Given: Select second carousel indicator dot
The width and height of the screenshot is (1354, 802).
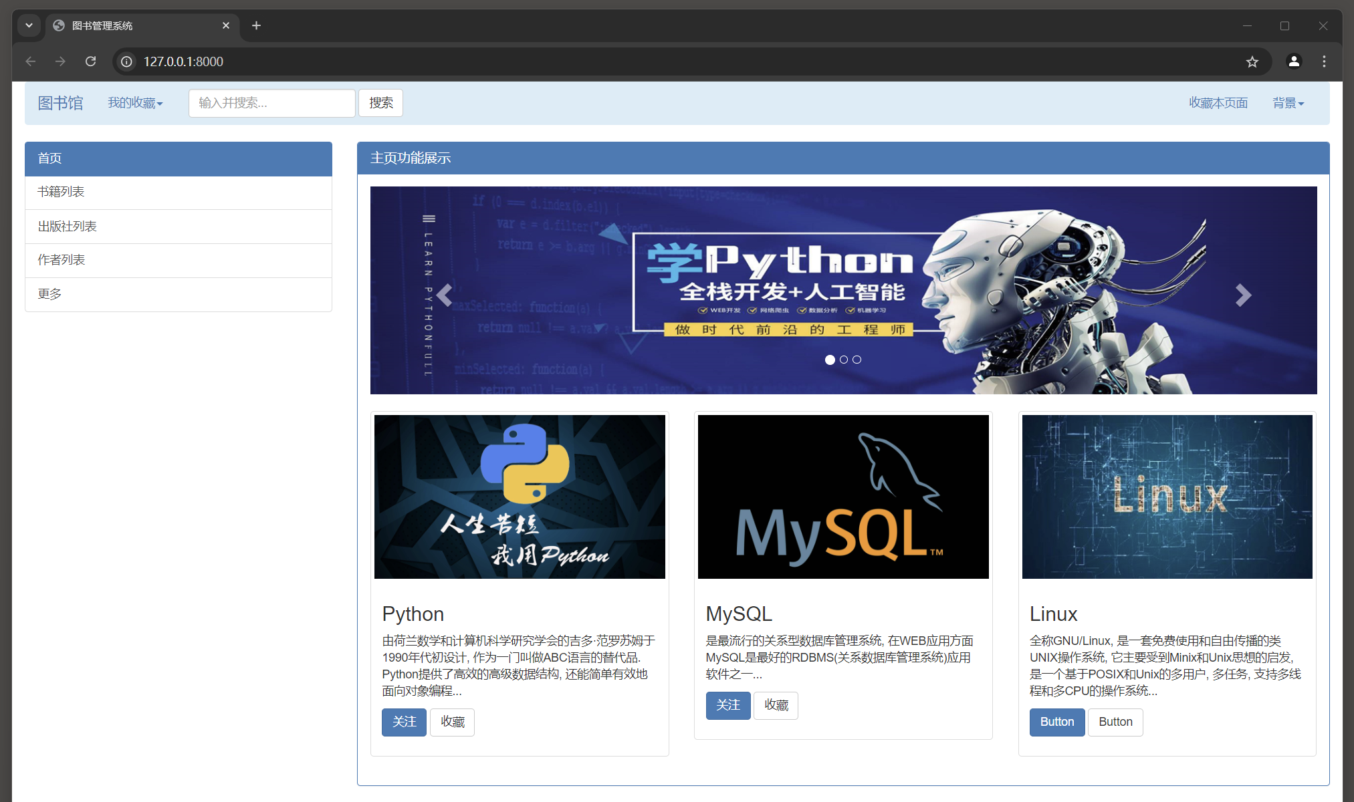Looking at the screenshot, I should pyautogui.click(x=844, y=360).
